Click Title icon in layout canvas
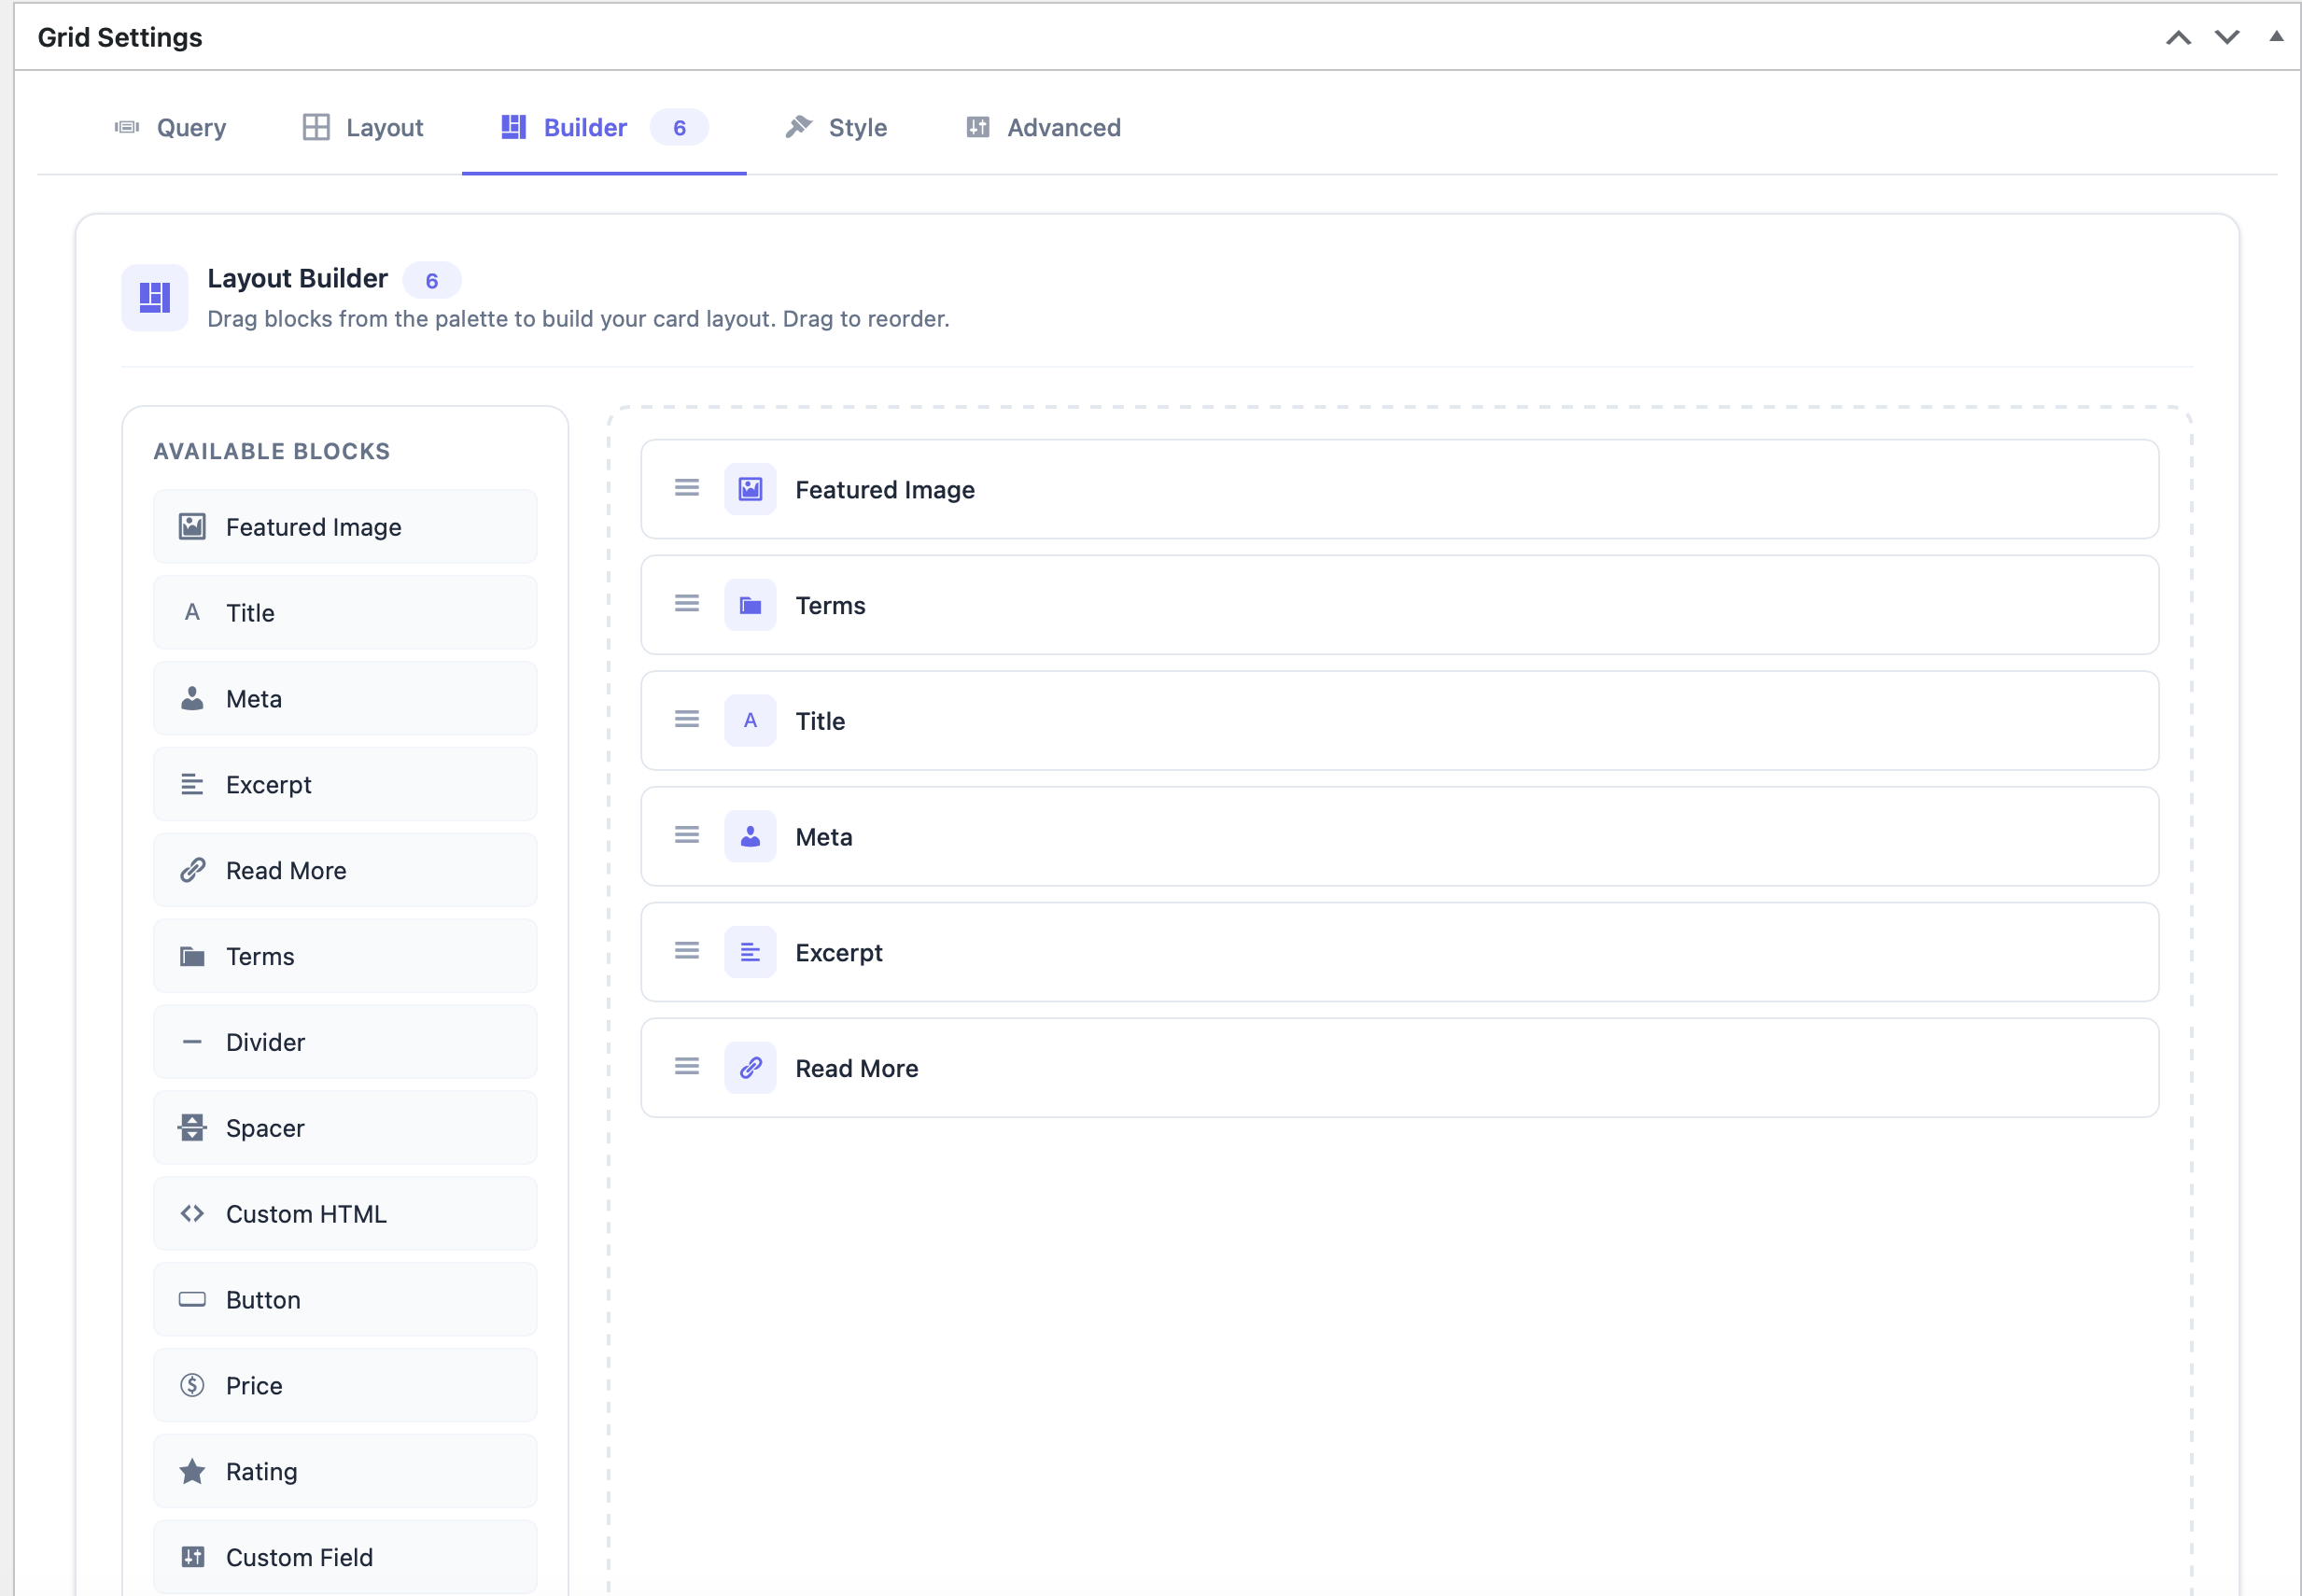 tap(750, 720)
